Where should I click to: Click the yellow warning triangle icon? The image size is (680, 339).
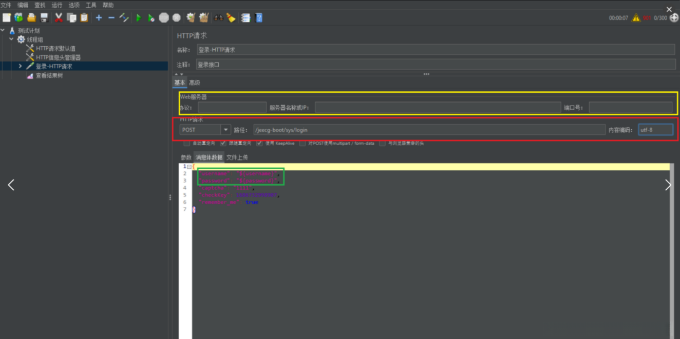[x=636, y=18]
